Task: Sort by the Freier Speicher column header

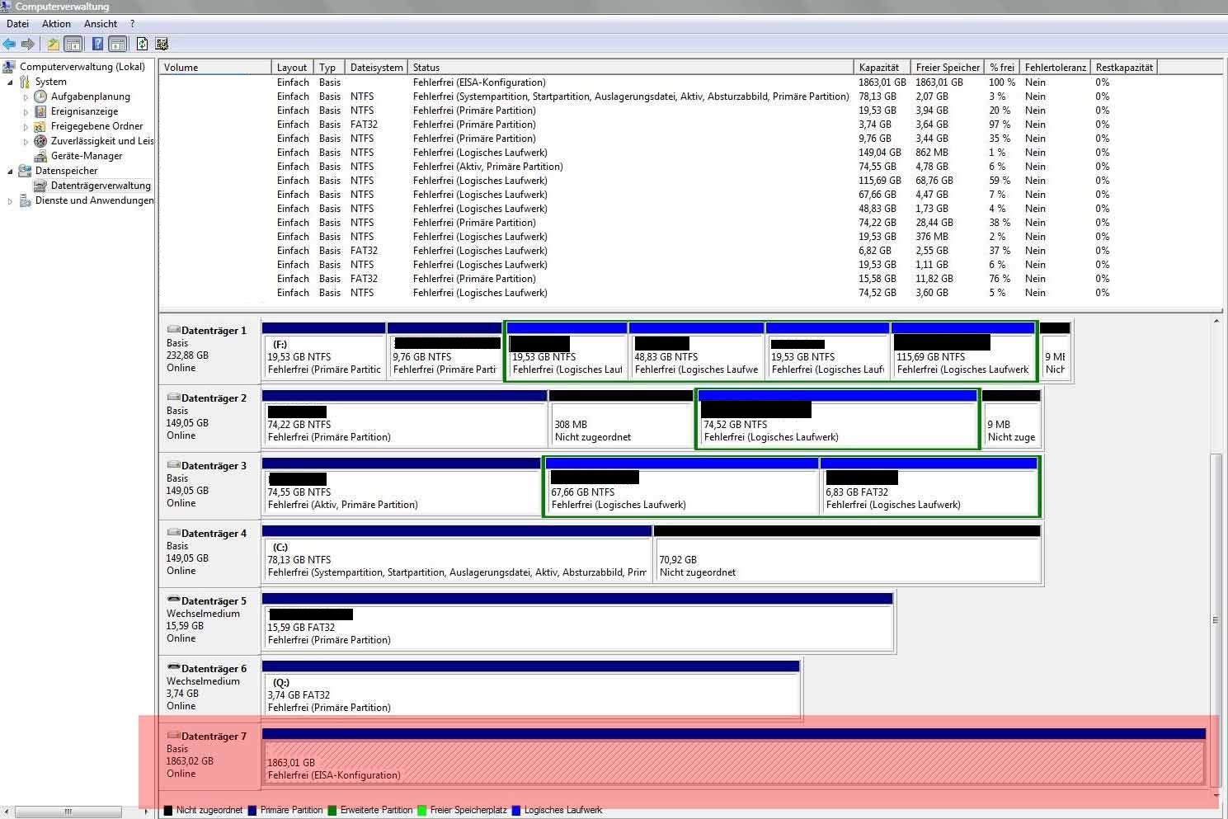Action: [x=948, y=67]
